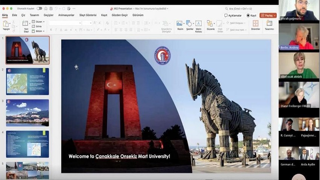Toggle the Otomatik Kaydet autosave switch
Viewport: 320px width, 180px height.
39,8
